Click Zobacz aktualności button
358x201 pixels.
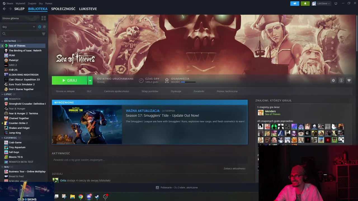tap(234, 168)
